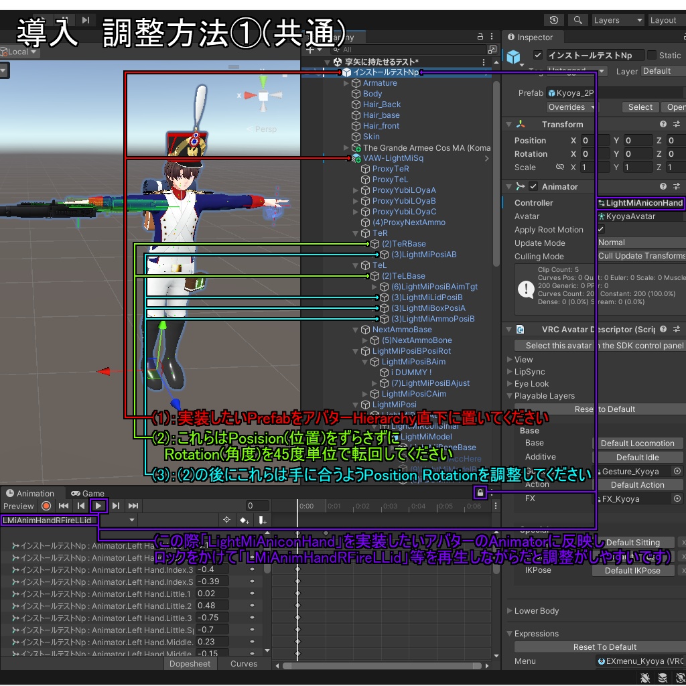
Task: Open the Animation timeline three-dot menu
Action: point(495,506)
